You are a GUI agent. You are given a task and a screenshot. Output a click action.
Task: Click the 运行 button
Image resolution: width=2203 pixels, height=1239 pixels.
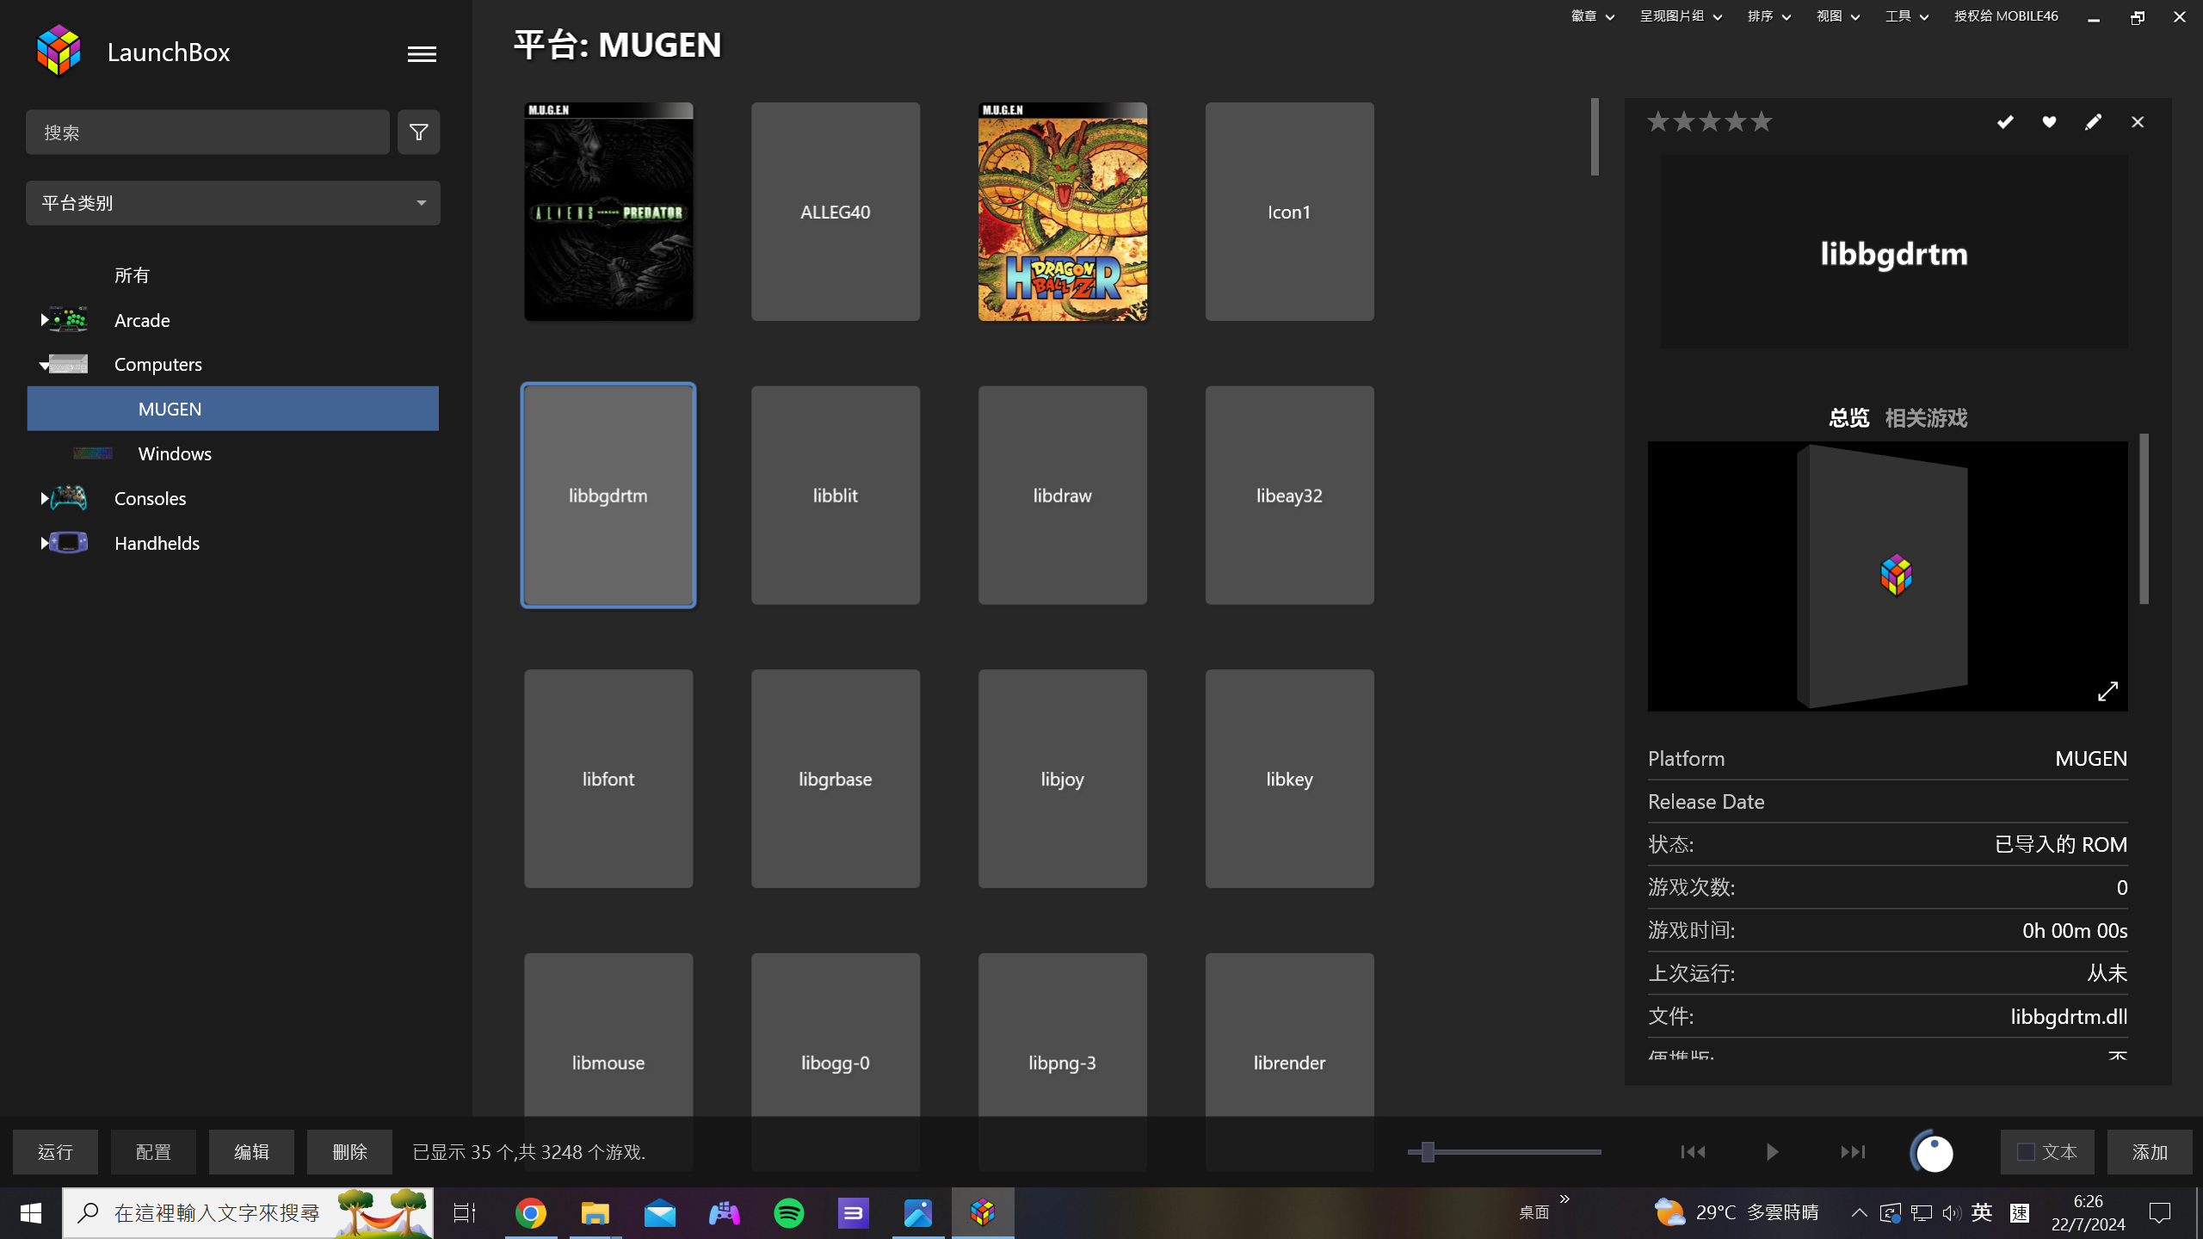(55, 1152)
